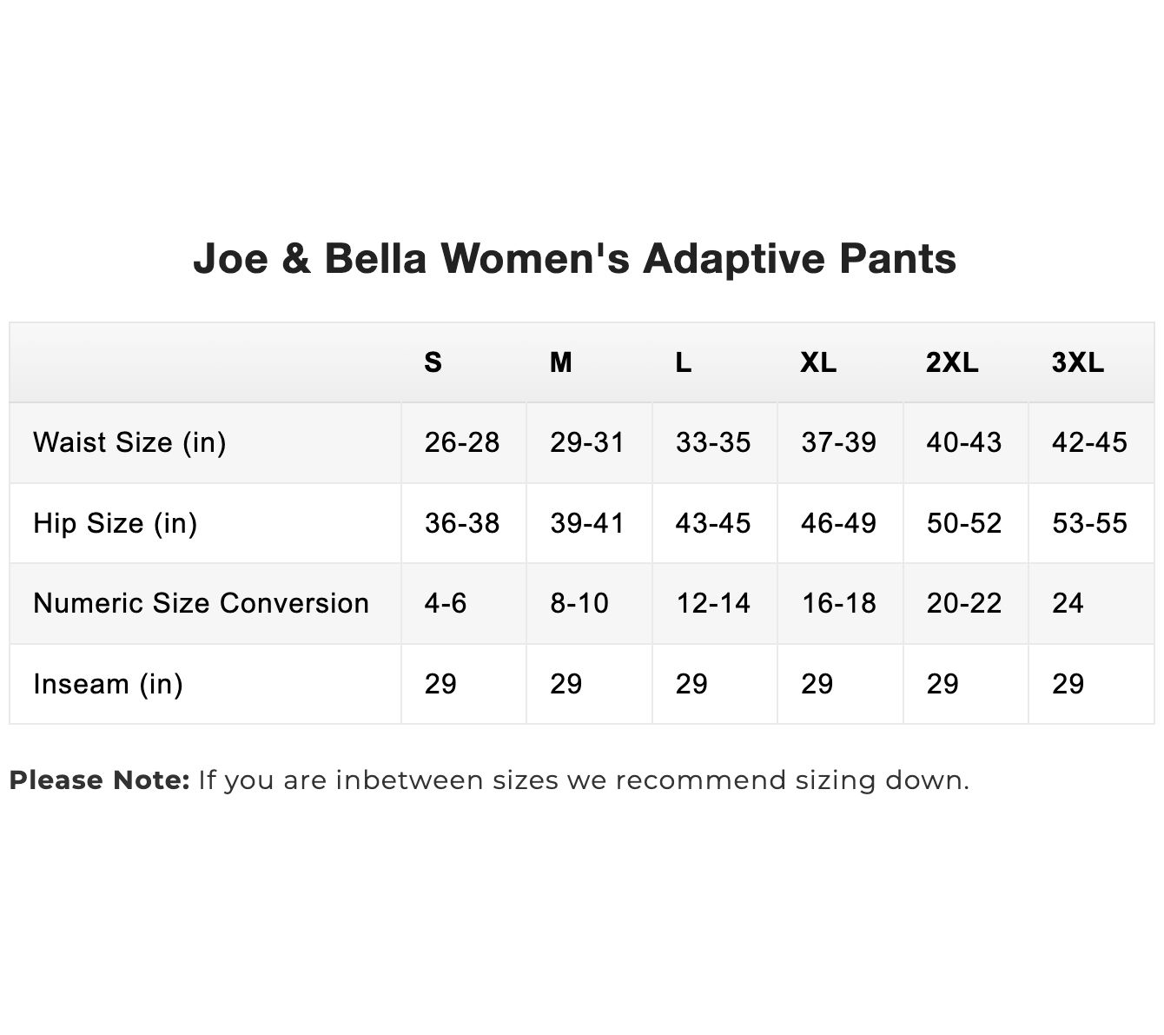This screenshot has height=1035, width=1164.
Task: Click the 26-28 waist size cell
Action: pyautogui.click(x=462, y=442)
